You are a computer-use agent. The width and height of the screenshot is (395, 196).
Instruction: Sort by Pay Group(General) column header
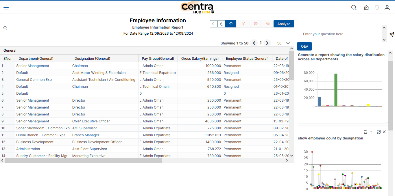pos(158,59)
